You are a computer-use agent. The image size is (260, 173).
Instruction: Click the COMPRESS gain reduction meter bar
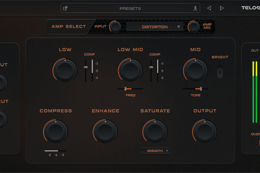pos(56,151)
